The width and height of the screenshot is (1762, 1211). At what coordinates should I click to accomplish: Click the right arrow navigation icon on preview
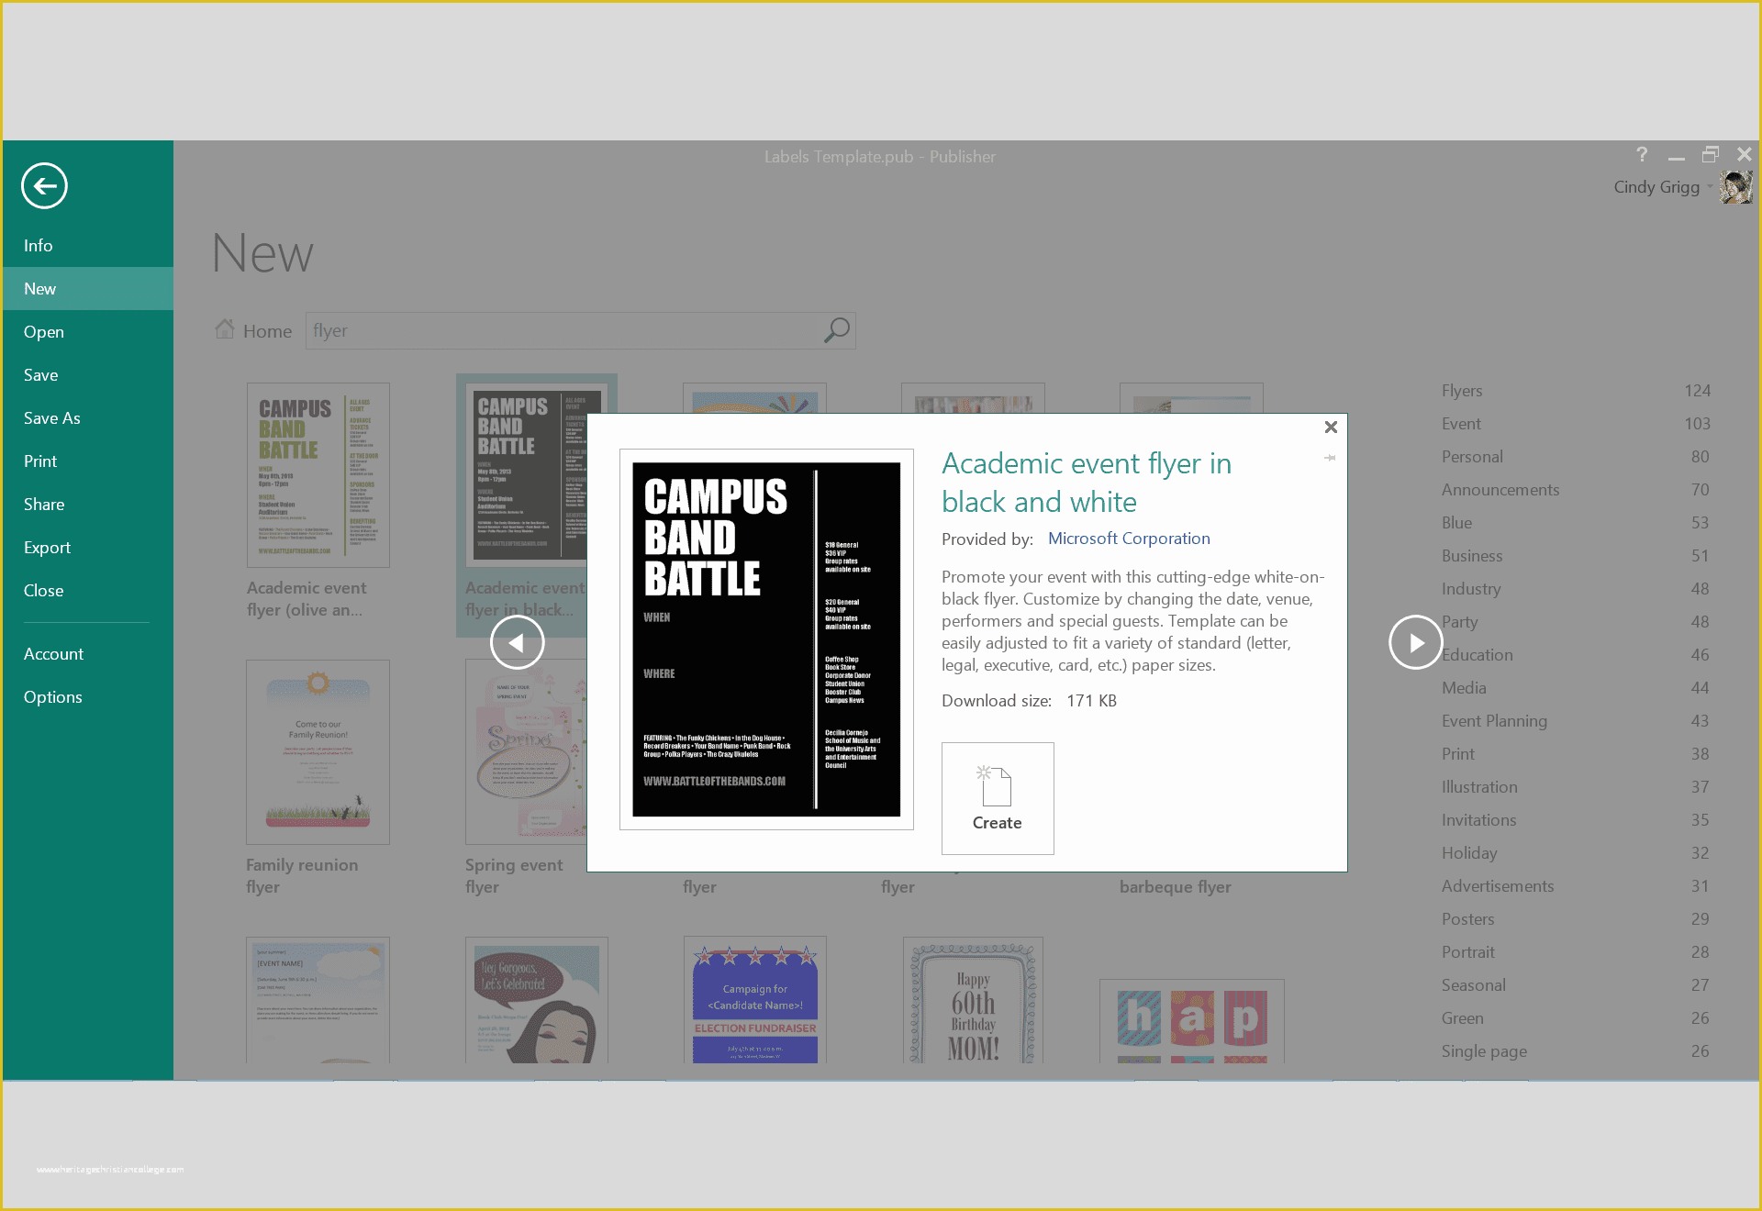[x=1415, y=642]
